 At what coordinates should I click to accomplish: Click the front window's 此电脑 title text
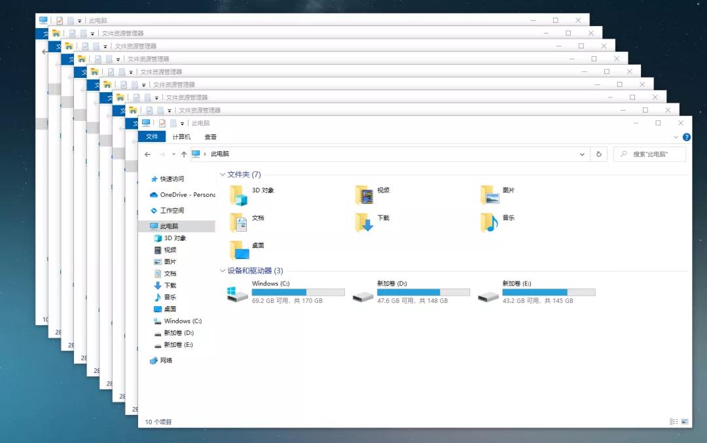201,123
